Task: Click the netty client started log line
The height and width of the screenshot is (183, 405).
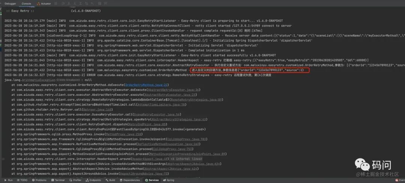Action: click(148, 25)
